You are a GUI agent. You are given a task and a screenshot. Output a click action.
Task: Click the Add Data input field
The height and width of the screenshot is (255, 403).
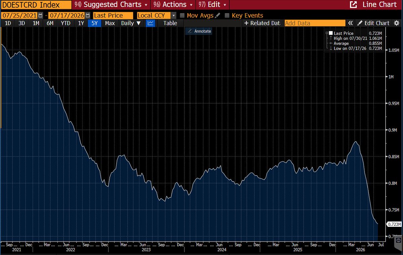point(315,23)
